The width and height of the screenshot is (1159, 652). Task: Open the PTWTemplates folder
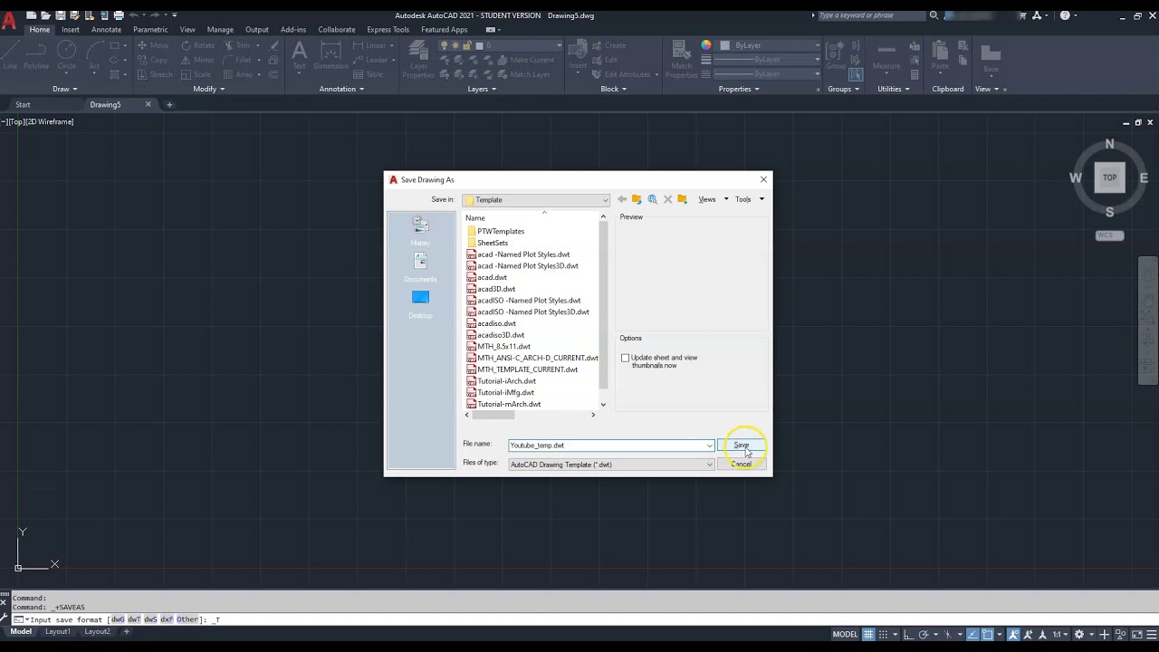click(500, 231)
